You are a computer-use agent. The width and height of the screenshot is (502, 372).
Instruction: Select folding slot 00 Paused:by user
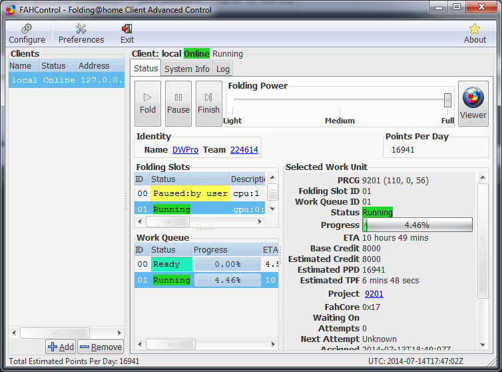click(200, 193)
